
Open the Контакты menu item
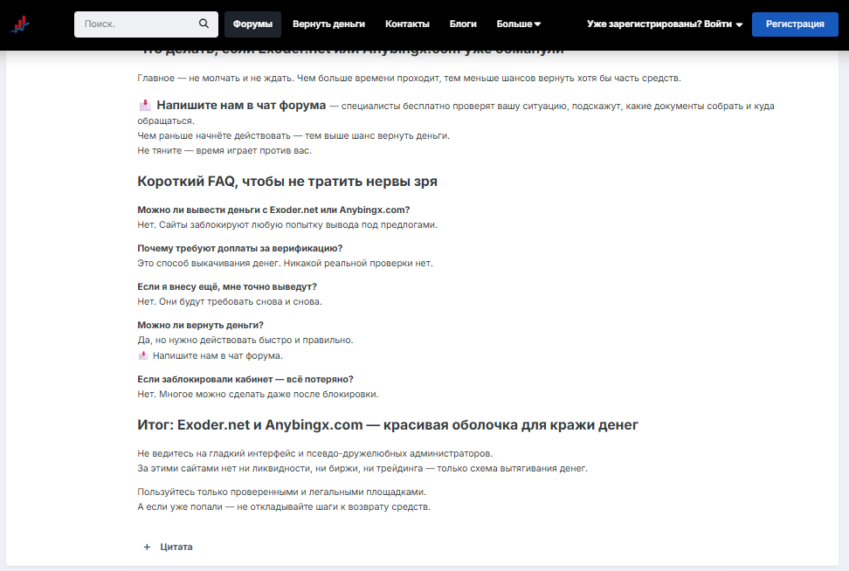pyautogui.click(x=407, y=24)
